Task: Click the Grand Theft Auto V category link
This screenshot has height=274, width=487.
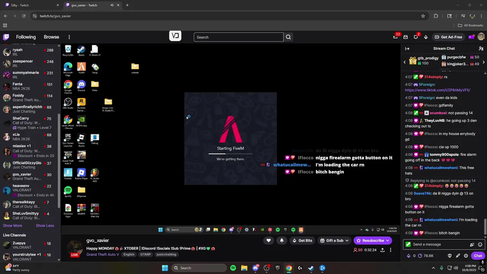Action: tap(103, 255)
